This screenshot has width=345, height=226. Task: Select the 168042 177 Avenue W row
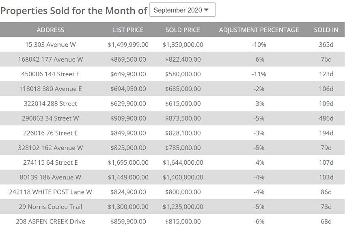pos(50,59)
